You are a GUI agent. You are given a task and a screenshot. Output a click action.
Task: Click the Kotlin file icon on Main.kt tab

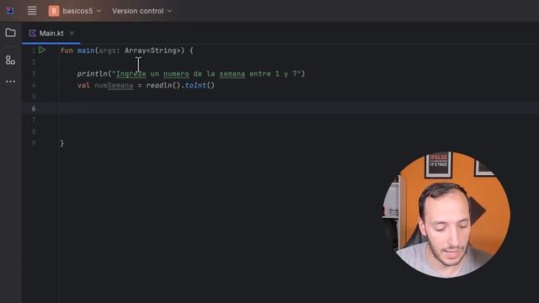33,33
